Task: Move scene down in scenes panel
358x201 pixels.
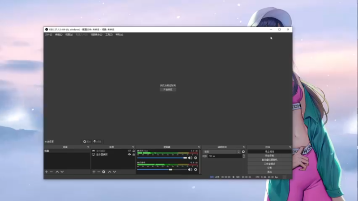Action: (62, 172)
